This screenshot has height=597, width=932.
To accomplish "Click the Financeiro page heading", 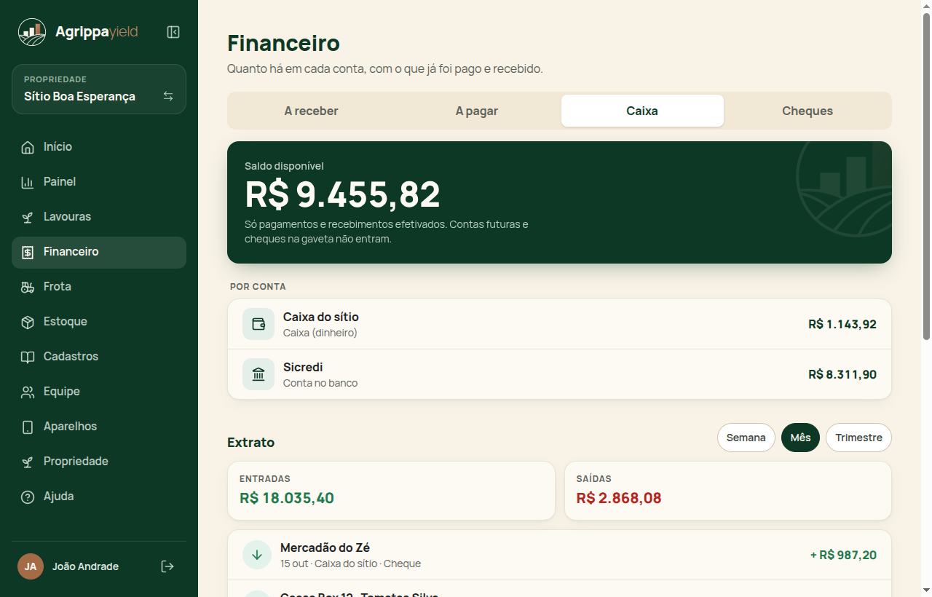I will [283, 43].
